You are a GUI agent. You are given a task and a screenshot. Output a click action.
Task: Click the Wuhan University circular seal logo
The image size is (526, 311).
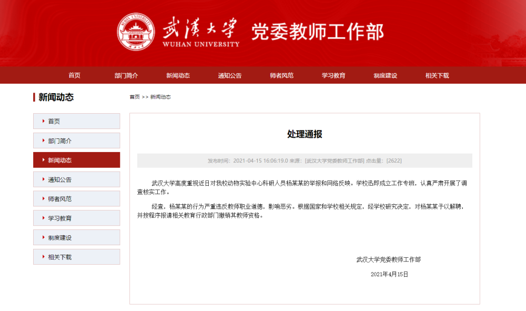point(136,32)
